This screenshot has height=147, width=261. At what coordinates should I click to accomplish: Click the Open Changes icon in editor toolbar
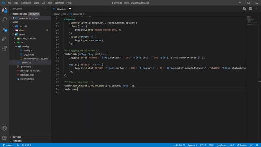pyautogui.click(x=244, y=9)
